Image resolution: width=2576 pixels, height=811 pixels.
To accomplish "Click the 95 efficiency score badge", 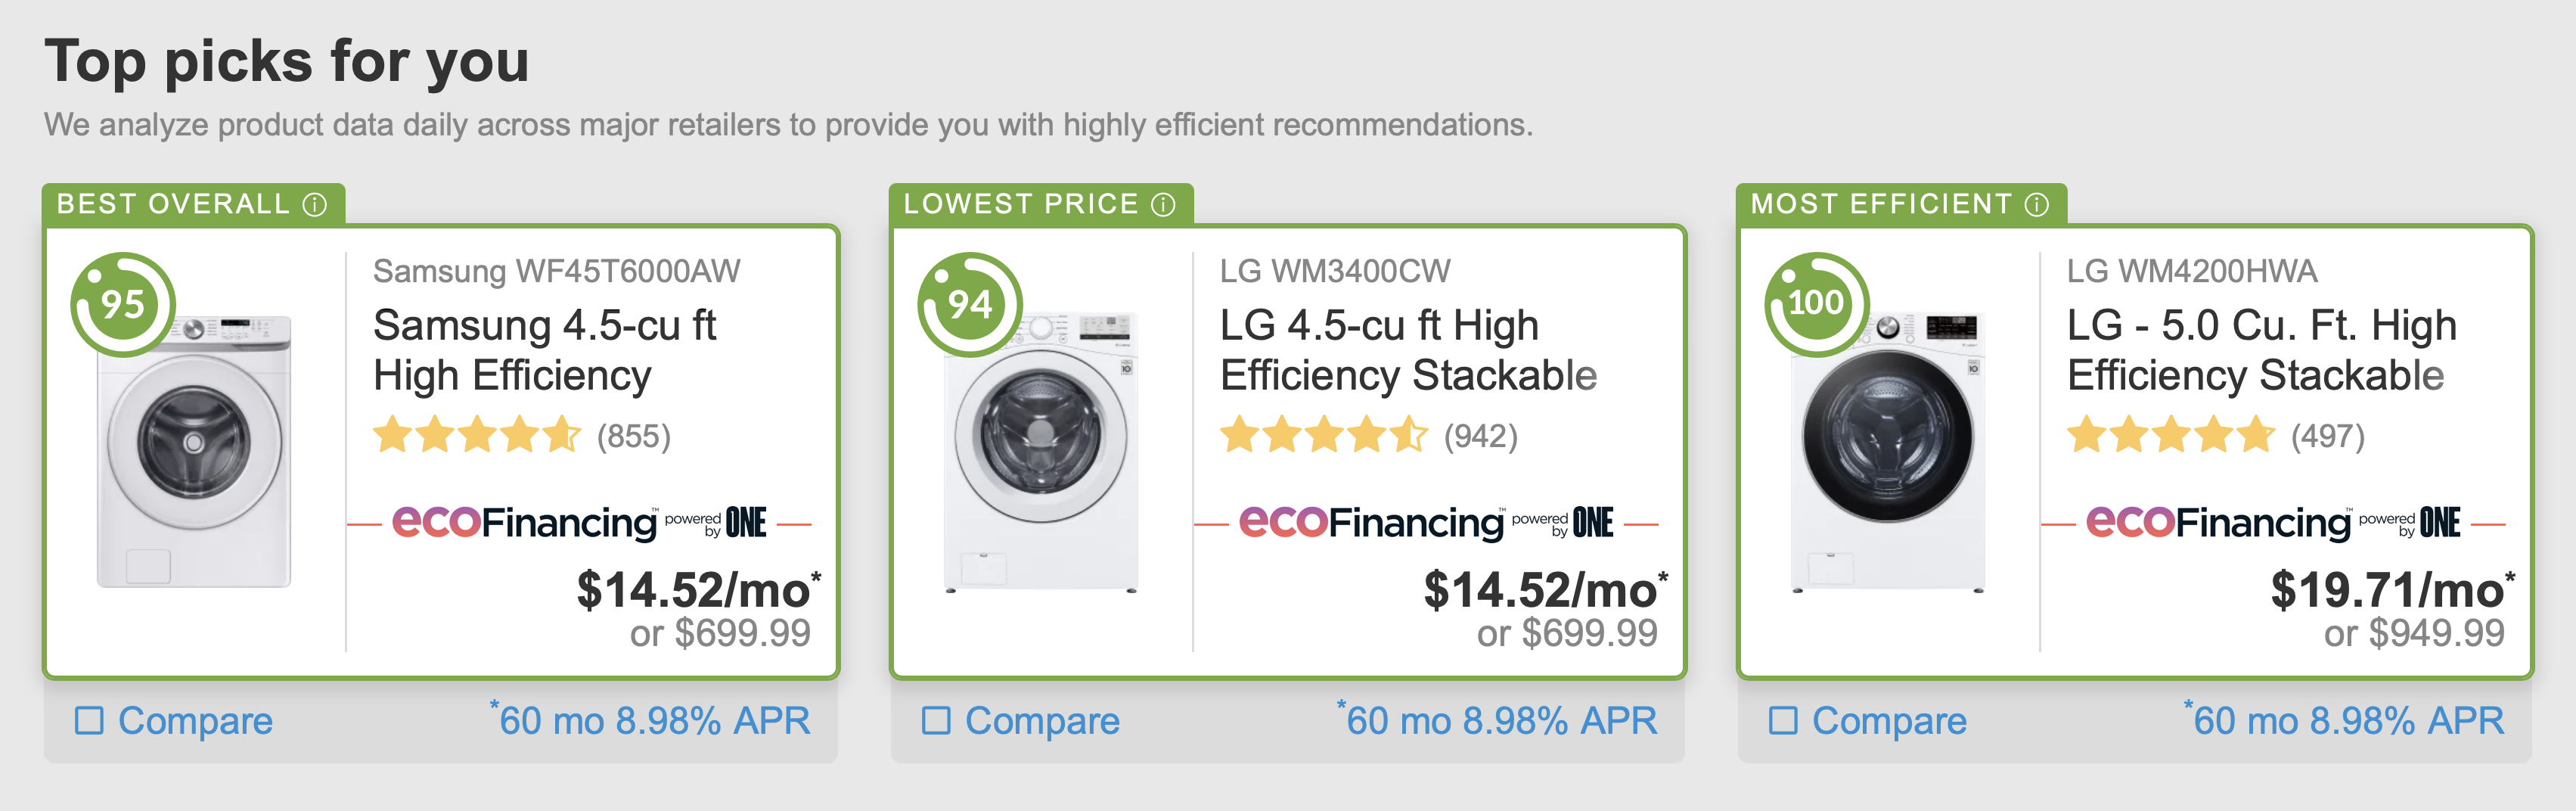I will 123,304.
